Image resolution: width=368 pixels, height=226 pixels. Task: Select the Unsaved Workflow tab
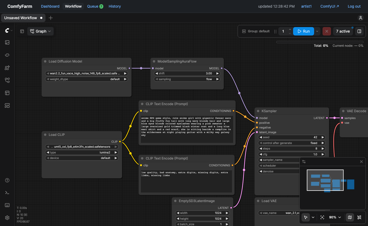coord(23,18)
